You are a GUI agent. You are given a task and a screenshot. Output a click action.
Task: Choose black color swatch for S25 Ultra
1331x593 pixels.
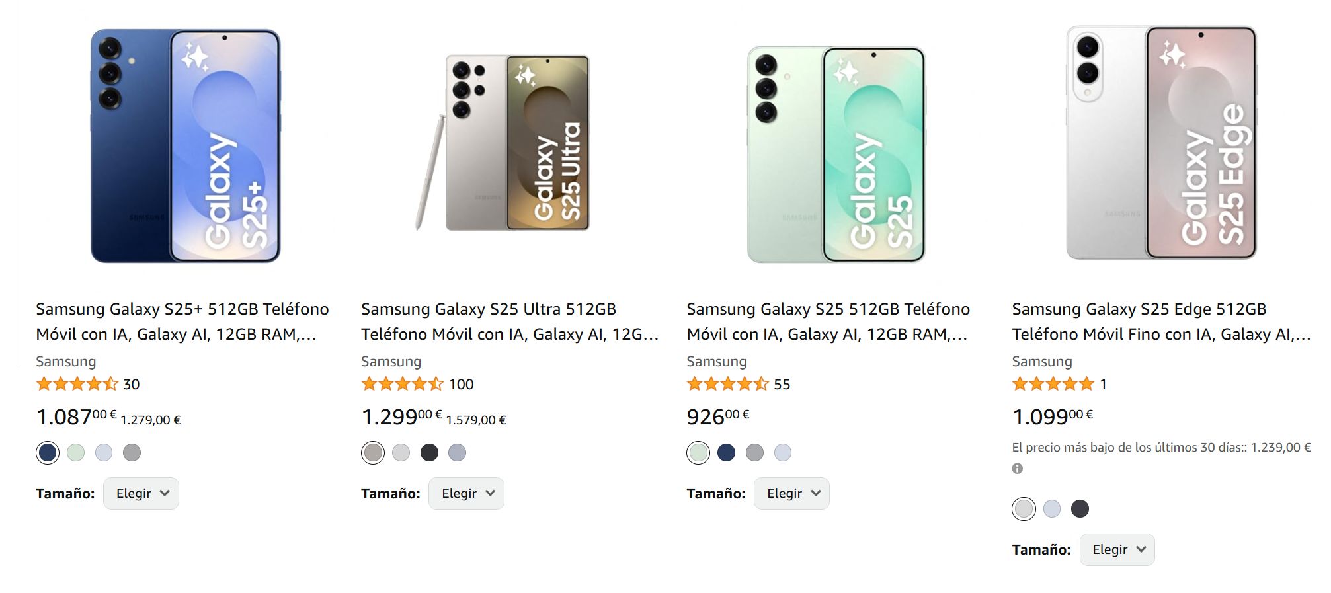pos(429,453)
